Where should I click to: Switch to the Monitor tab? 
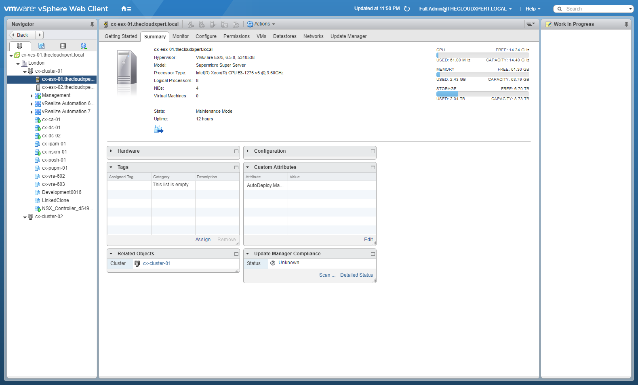point(181,36)
